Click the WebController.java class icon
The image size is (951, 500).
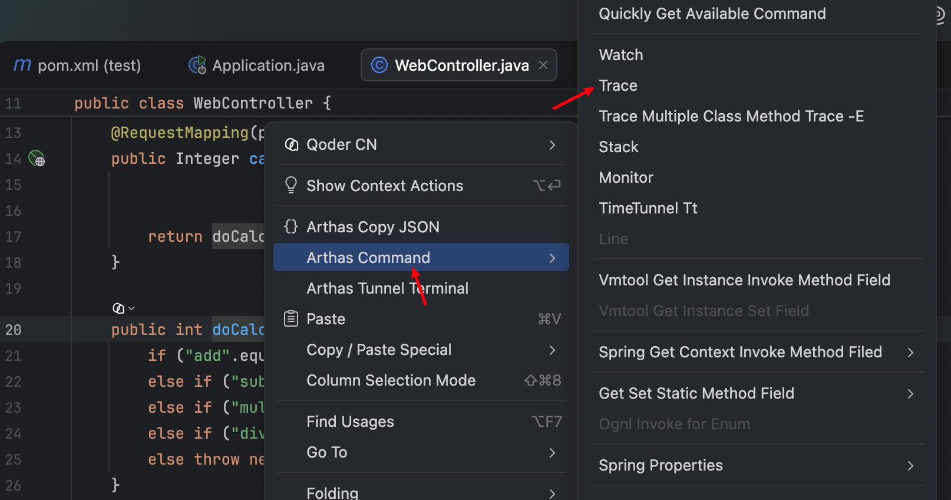click(379, 65)
